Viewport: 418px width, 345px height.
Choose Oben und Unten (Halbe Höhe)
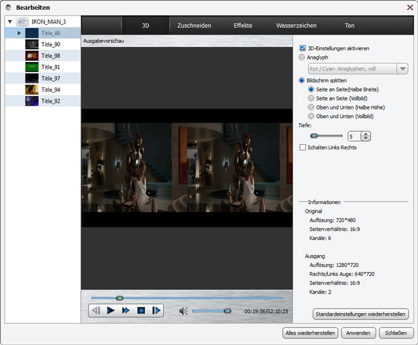pyautogui.click(x=311, y=107)
